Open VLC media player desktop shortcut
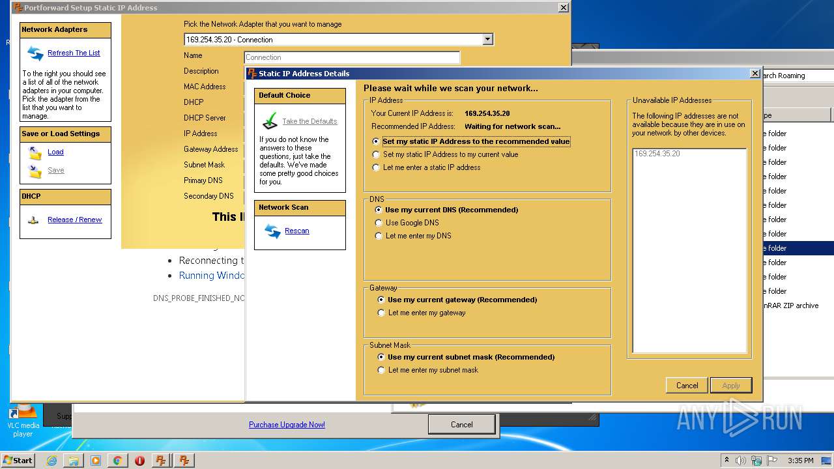 (x=23, y=421)
